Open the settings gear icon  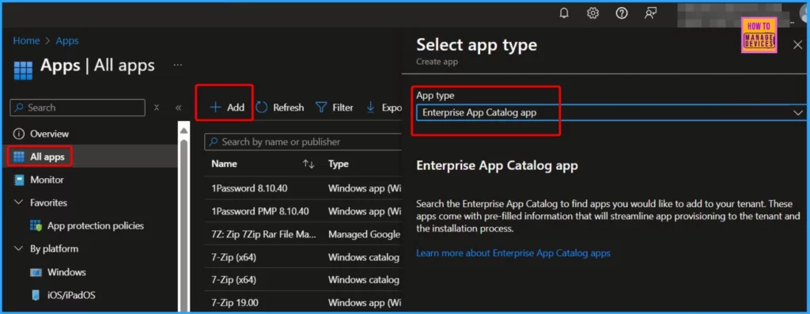pos(592,13)
